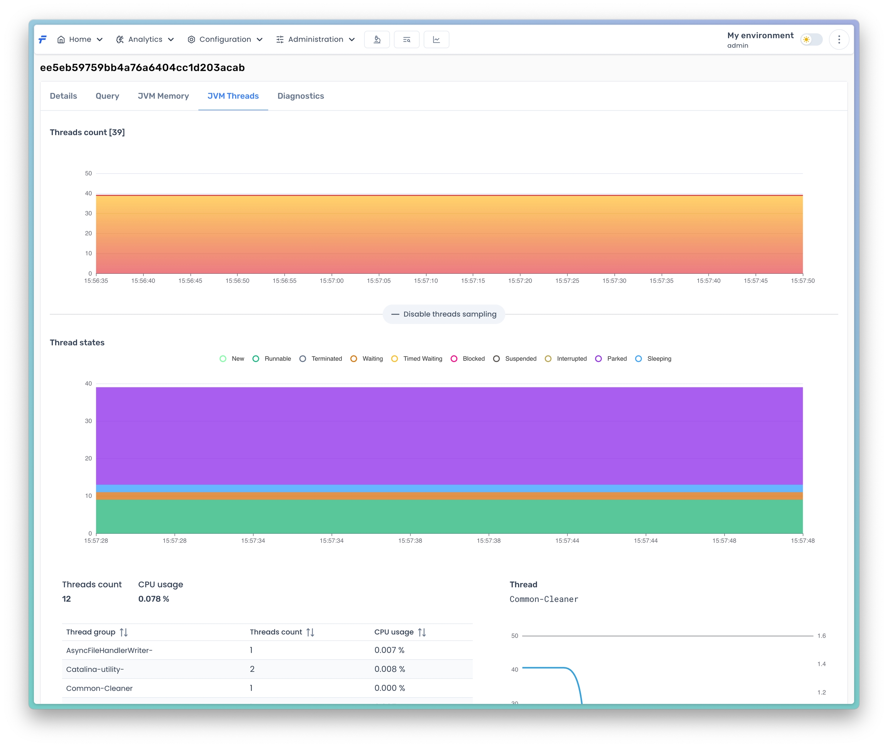Click Disable threads sampling button

[x=444, y=314]
